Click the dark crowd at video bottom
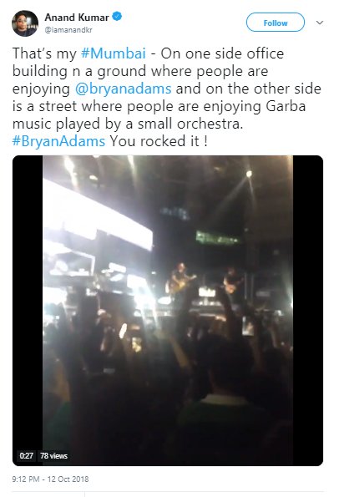The height and width of the screenshot is (497, 339). pos(168,412)
